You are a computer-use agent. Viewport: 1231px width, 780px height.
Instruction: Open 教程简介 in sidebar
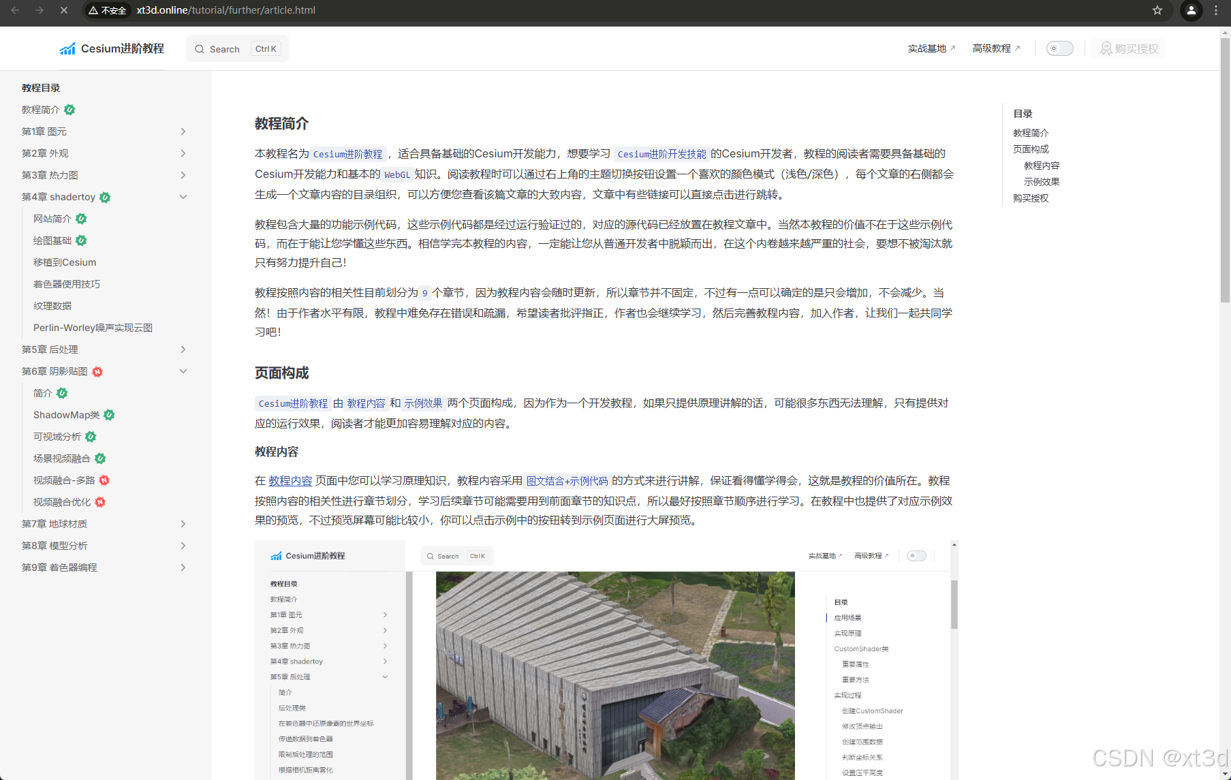pyautogui.click(x=40, y=110)
